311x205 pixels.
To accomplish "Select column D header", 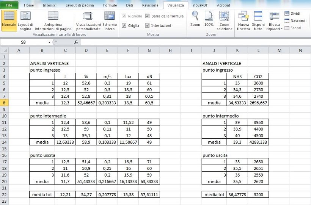I will [x=86, y=50].
